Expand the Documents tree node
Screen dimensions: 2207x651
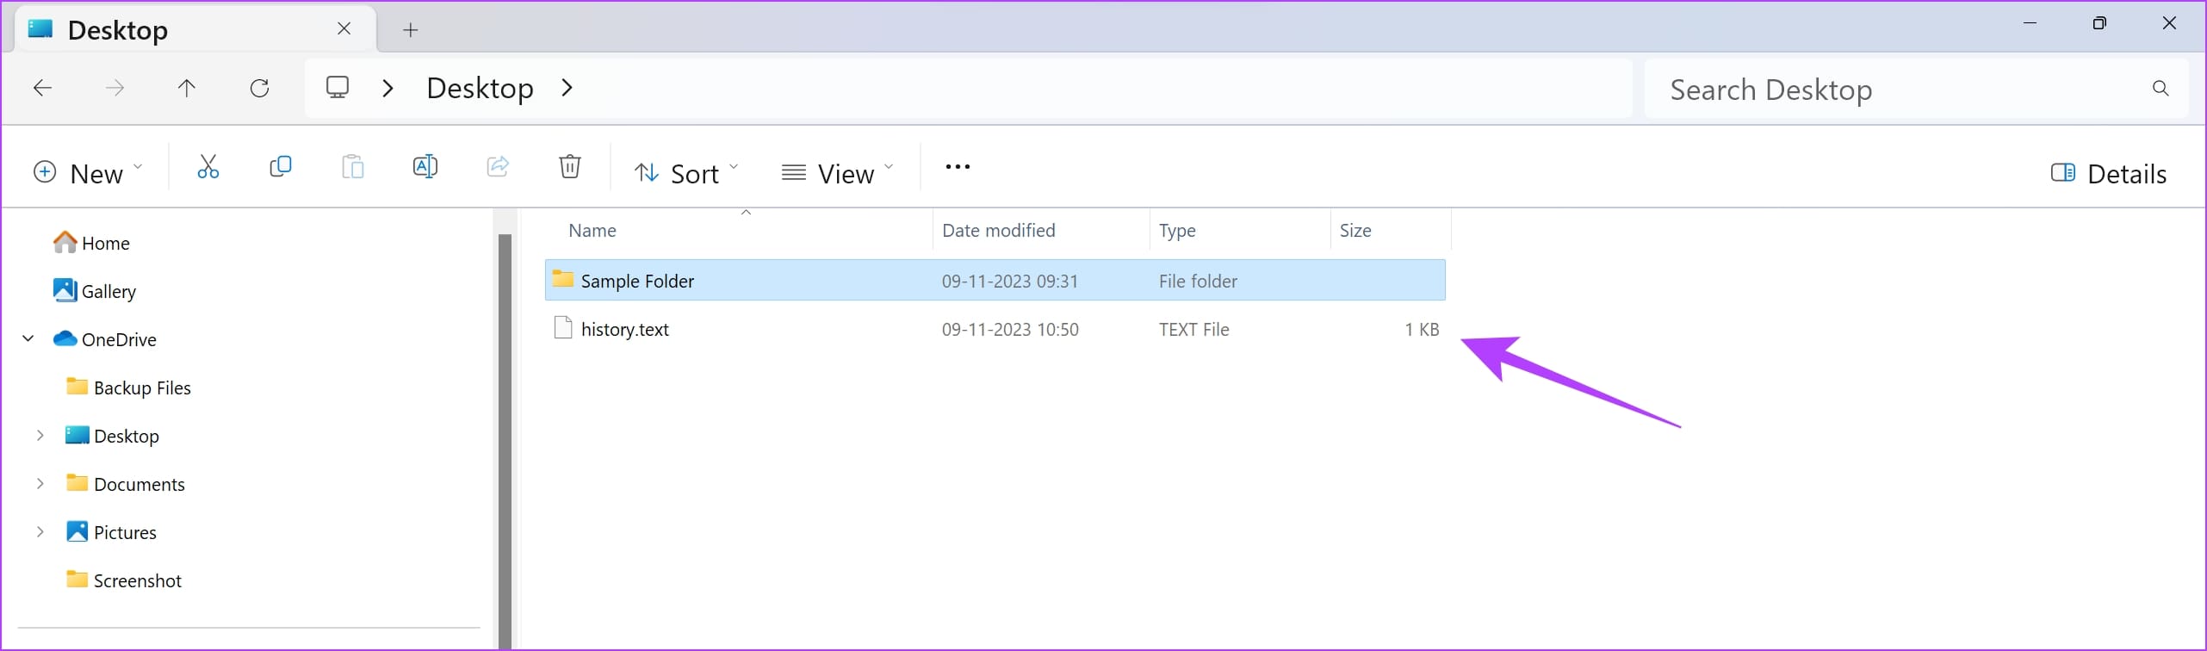click(x=40, y=484)
